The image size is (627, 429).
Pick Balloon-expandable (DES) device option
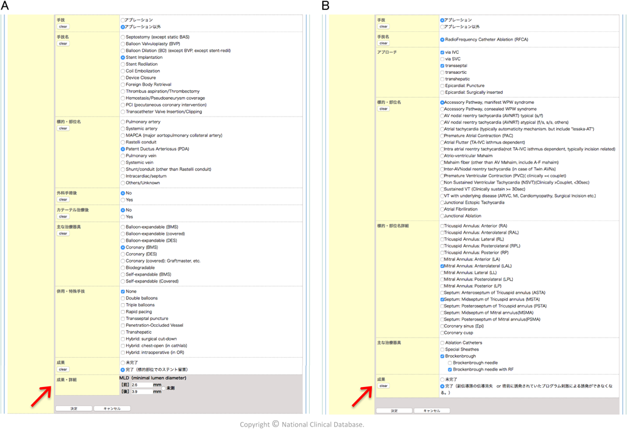coord(123,240)
